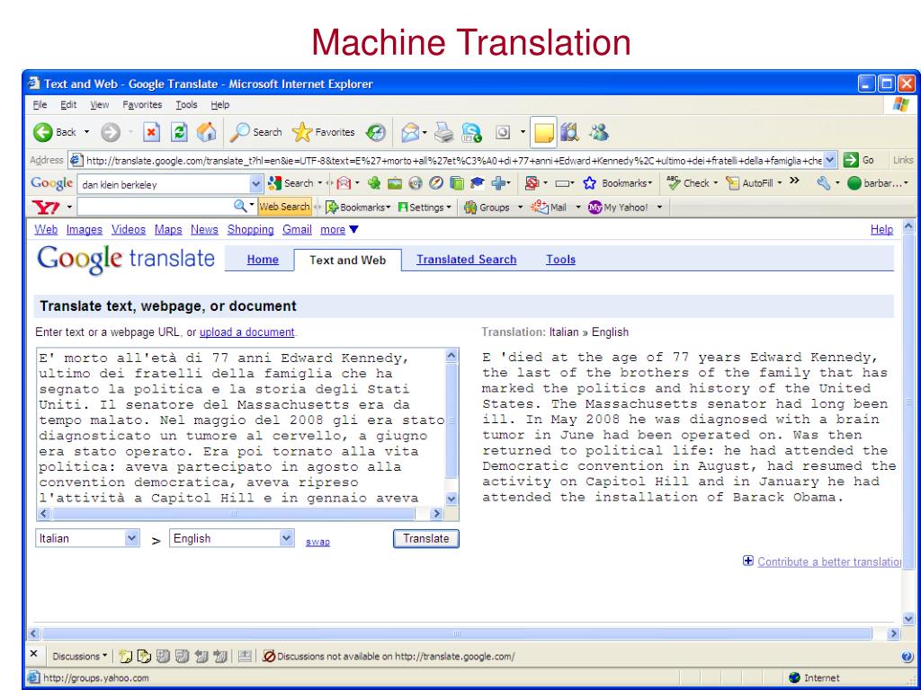Open the History clock icon
Image resolution: width=921 pixels, height=690 pixels.
pos(376,133)
